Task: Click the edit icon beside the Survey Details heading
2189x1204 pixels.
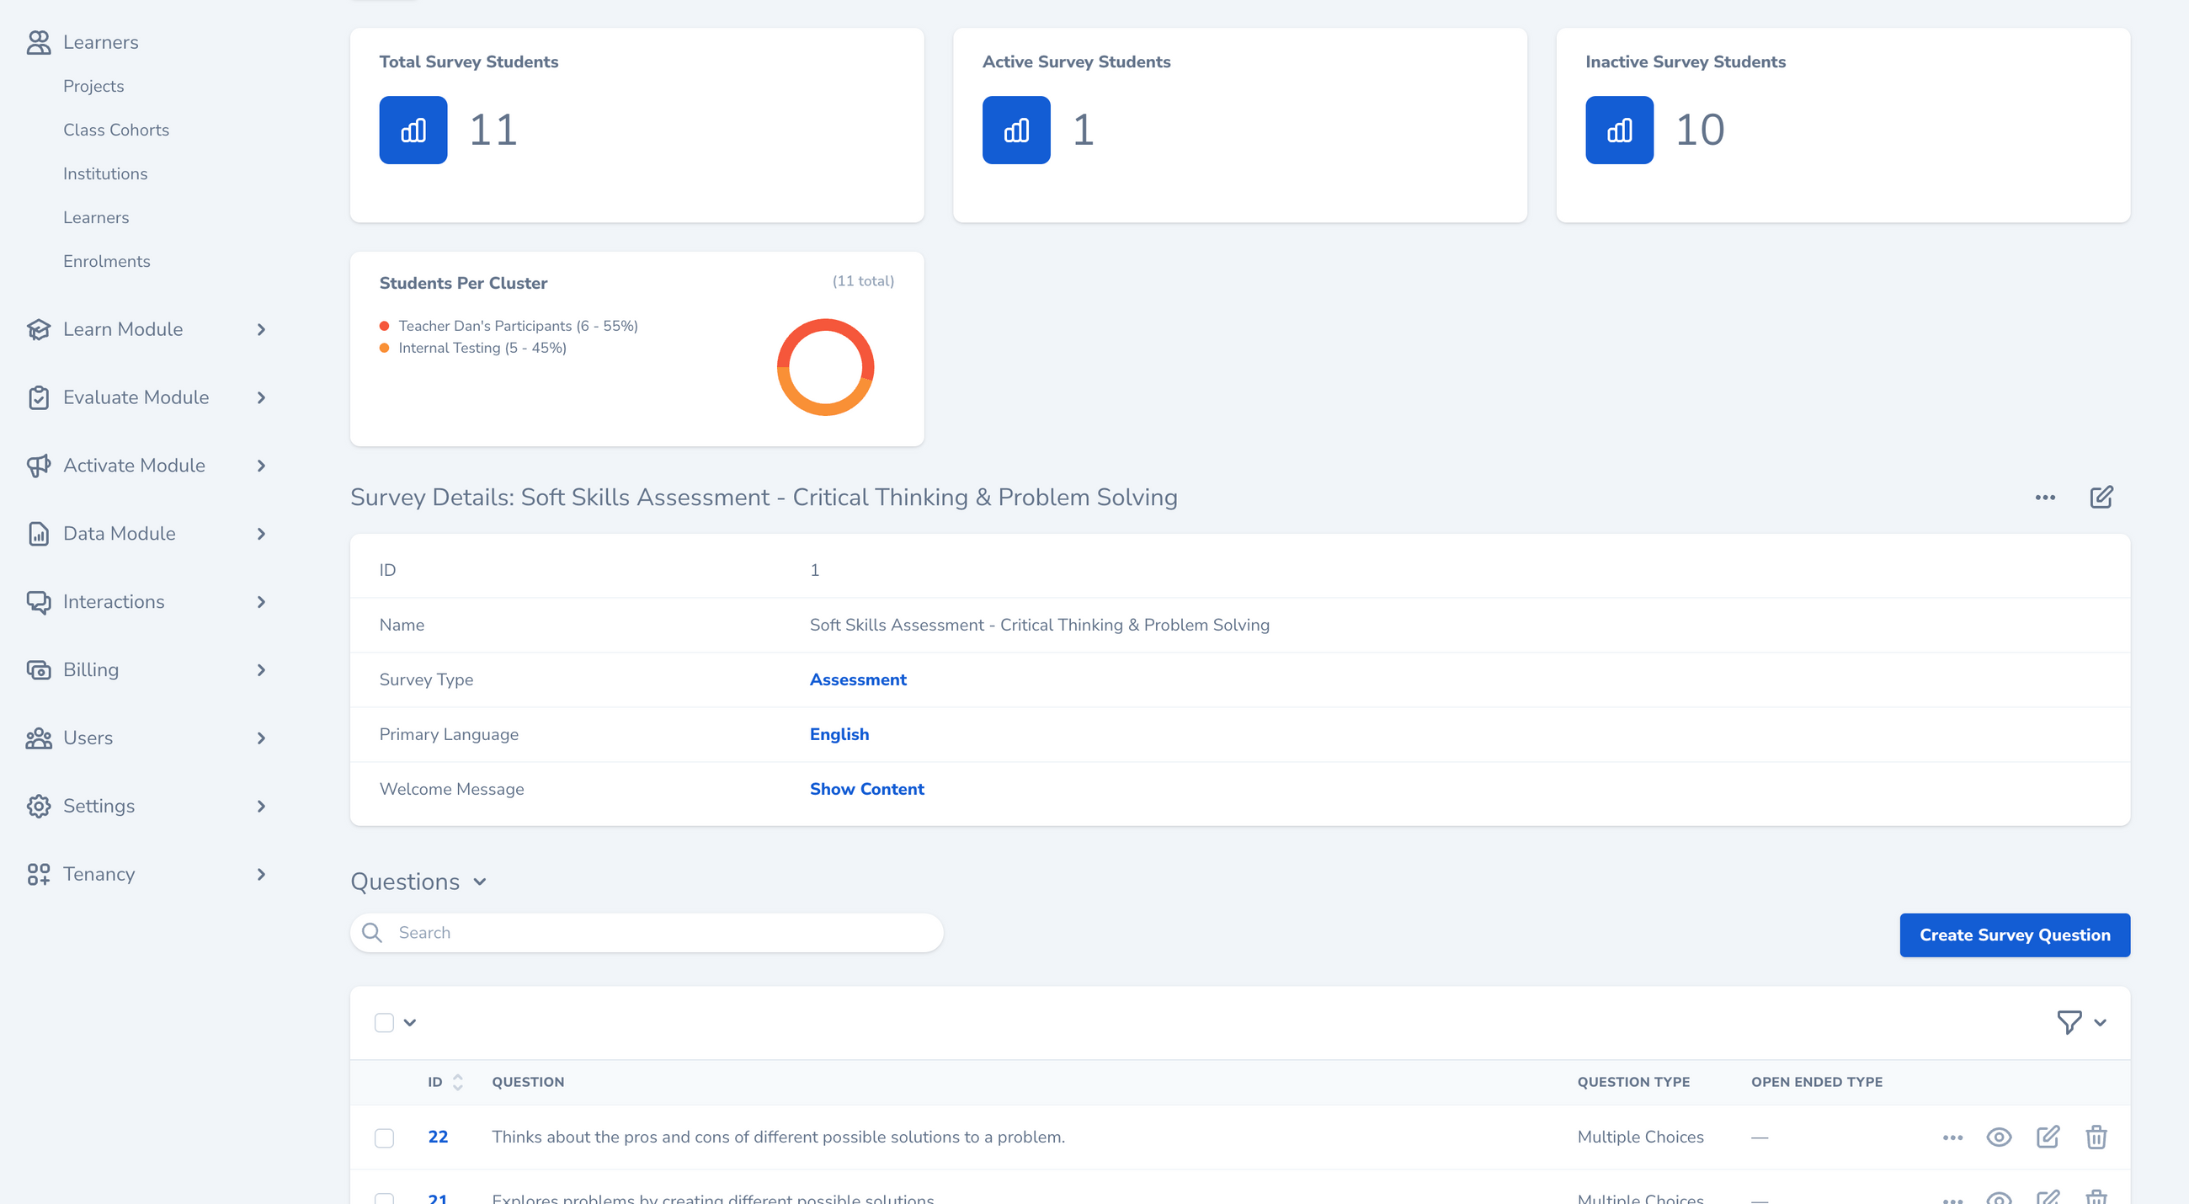Action: click(2101, 497)
